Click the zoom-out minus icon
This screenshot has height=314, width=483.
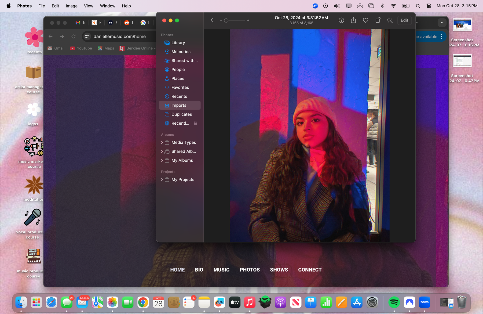[221, 20]
